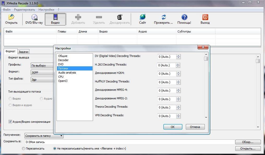Click the Выход power icon
This screenshot has height=155, width=265.
[205, 17]
